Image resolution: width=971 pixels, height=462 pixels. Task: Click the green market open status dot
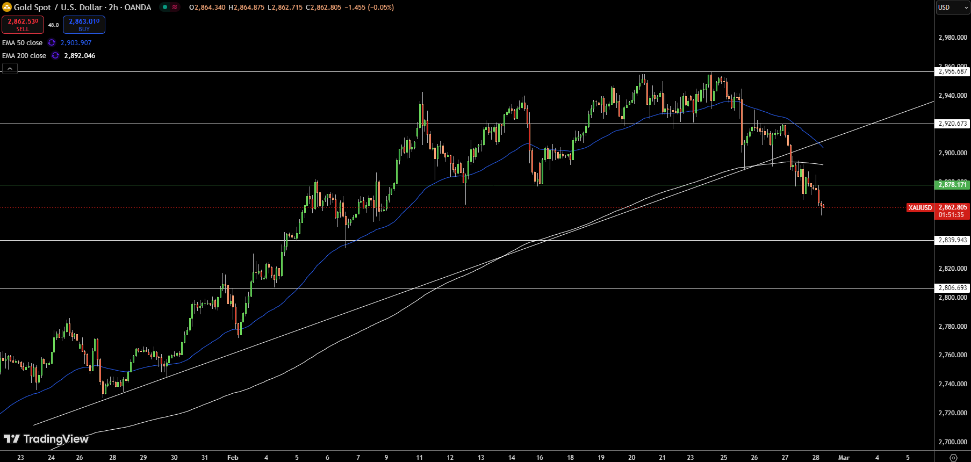coord(165,7)
